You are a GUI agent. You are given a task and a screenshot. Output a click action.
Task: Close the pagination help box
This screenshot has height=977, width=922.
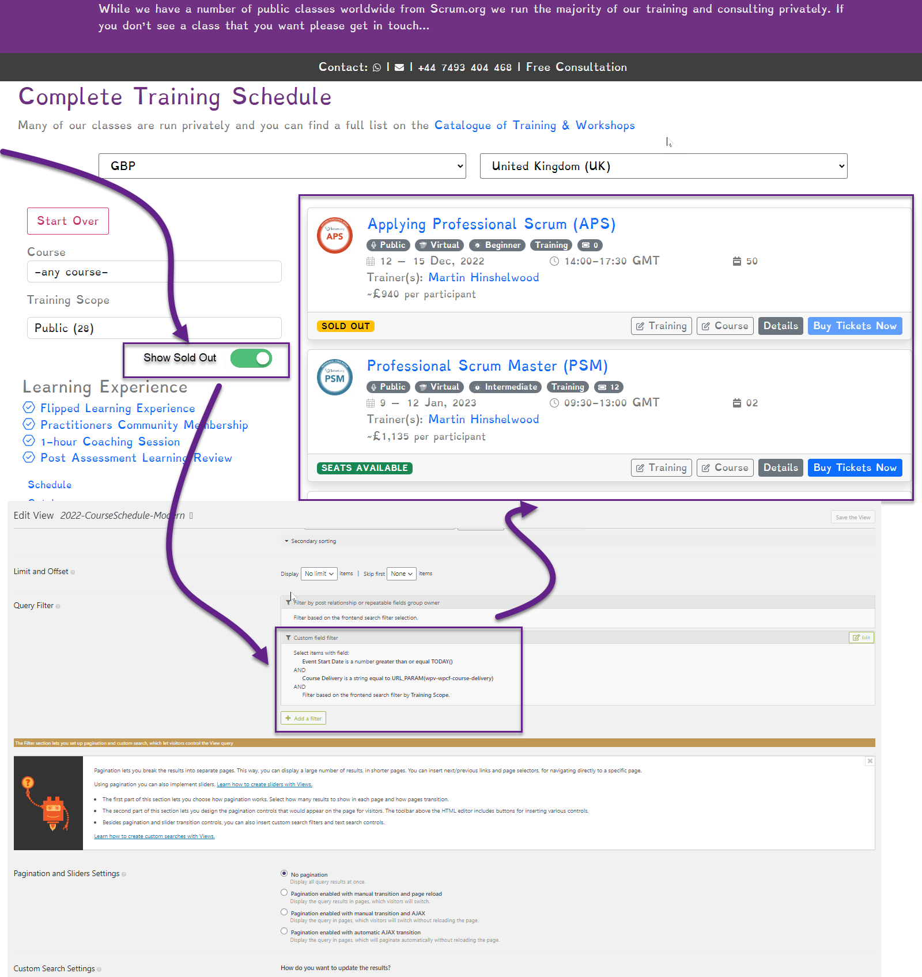pyautogui.click(x=870, y=761)
